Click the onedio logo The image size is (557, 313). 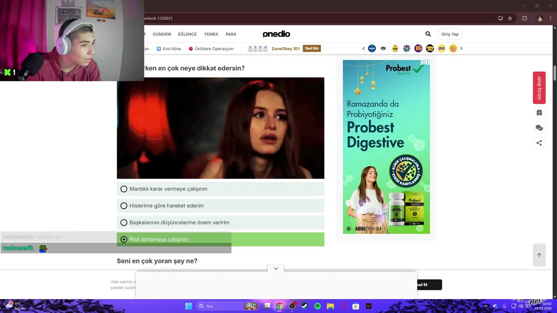276,34
